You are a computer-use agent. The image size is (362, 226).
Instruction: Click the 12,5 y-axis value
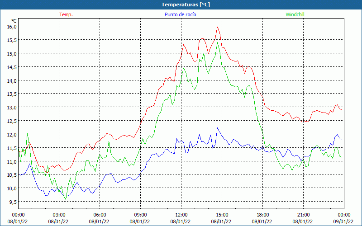click(x=12, y=121)
